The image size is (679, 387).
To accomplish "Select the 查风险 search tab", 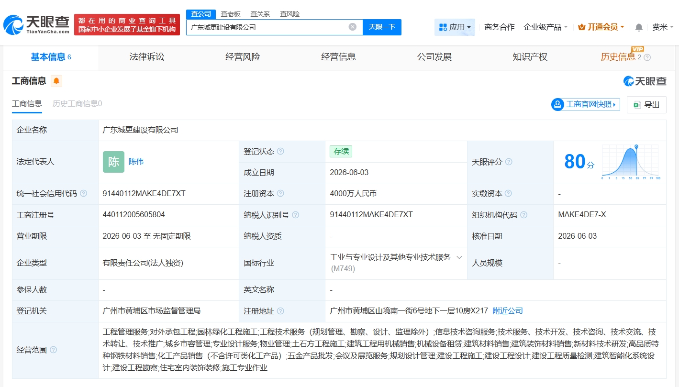I will [x=290, y=14].
